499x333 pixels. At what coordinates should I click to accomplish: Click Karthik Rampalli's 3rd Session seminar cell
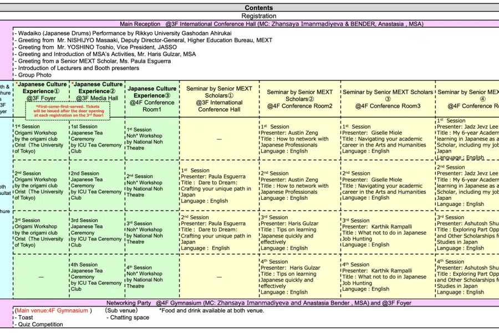point(388,233)
